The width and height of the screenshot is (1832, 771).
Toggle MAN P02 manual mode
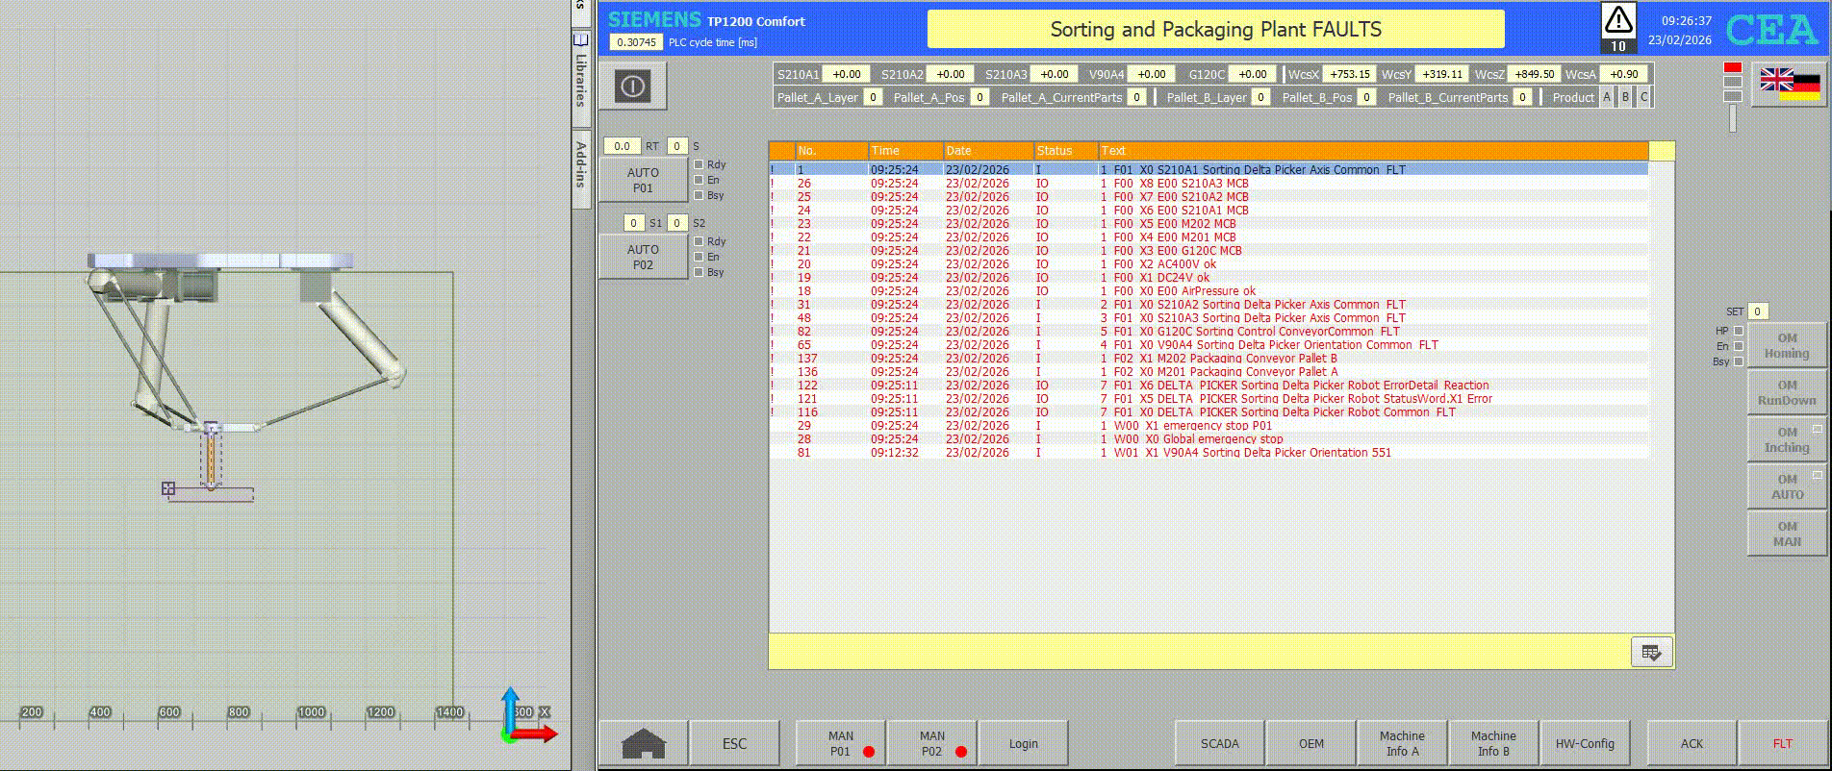coord(931,743)
